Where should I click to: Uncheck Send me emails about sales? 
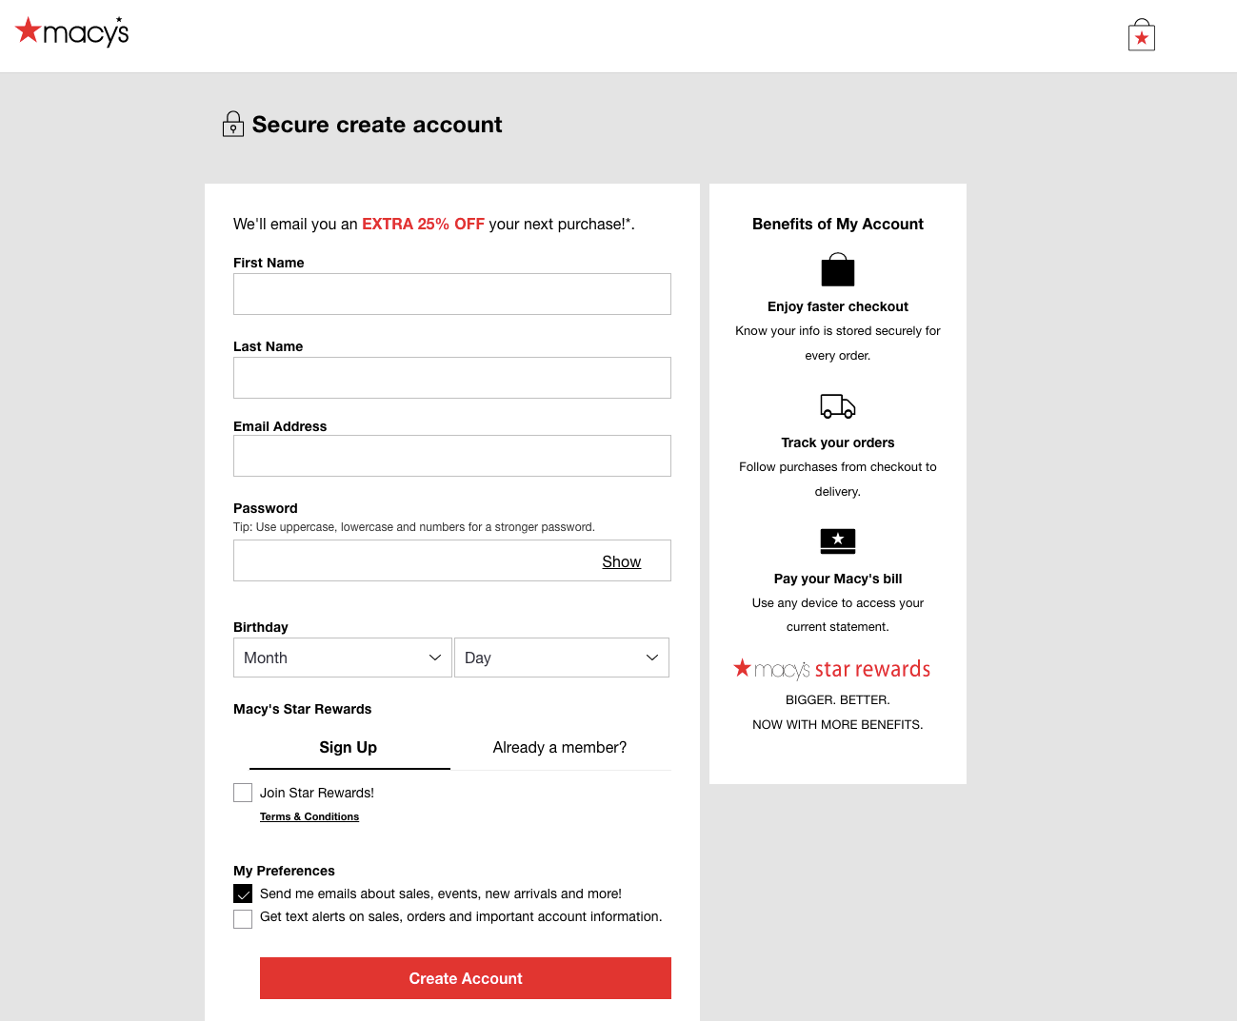pyautogui.click(x=242, y=893)
